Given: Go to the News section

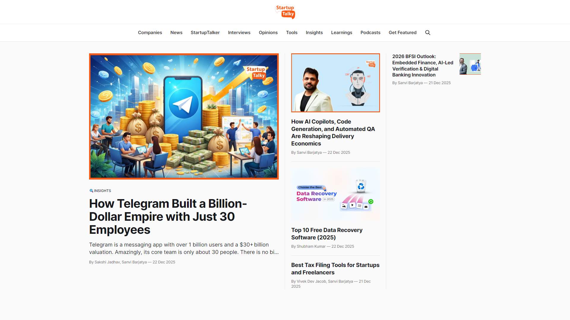Looking at the screenshot, I should coord(176,33).
